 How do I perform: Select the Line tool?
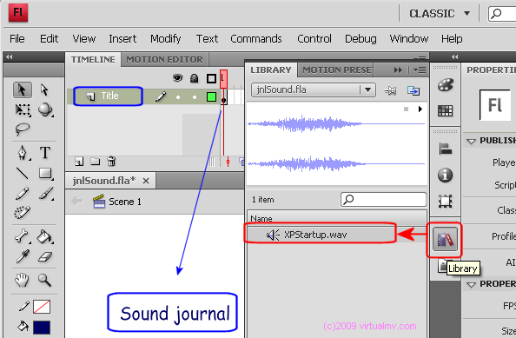tap(22, 173)
